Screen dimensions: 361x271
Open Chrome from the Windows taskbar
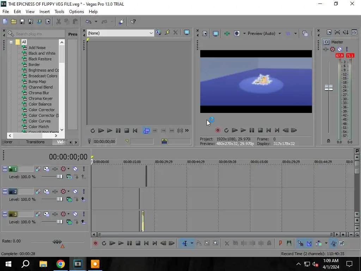pos(61,264)
